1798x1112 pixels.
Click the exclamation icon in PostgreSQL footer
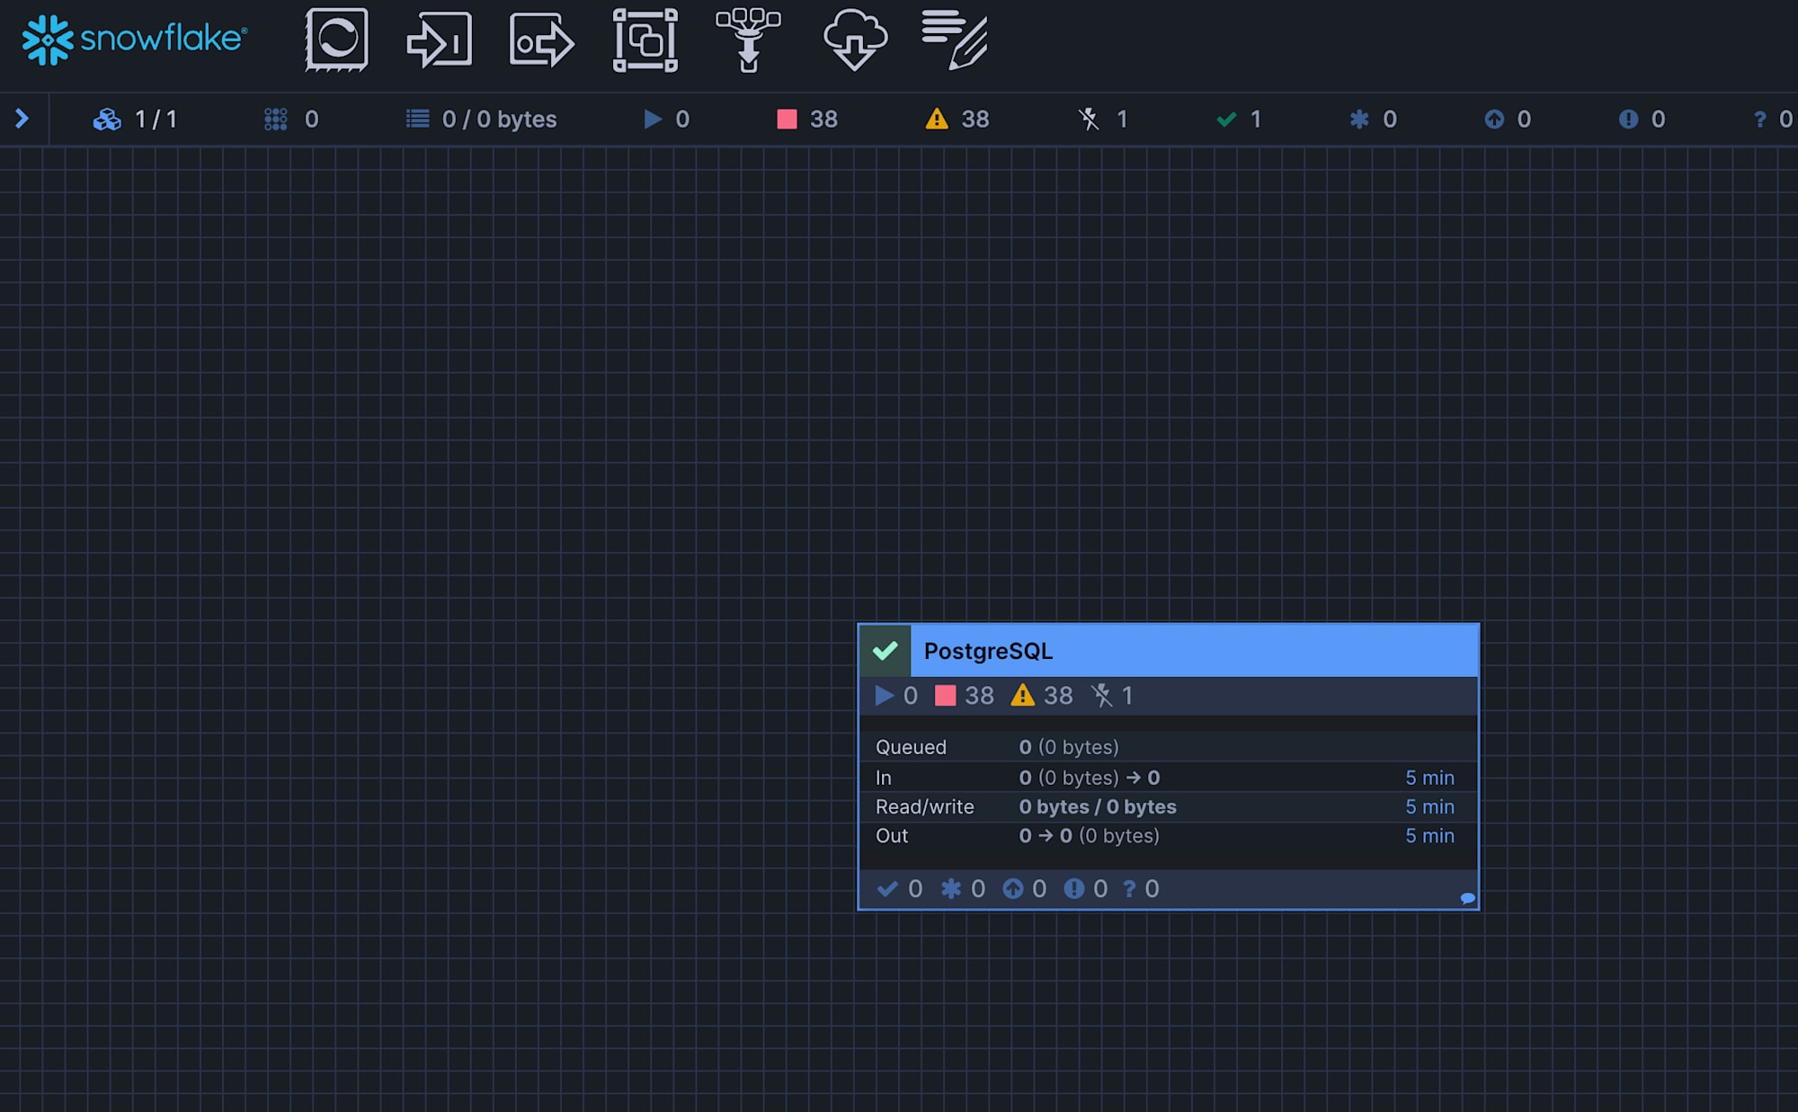pyautogui.click(x=1073, y=888)
